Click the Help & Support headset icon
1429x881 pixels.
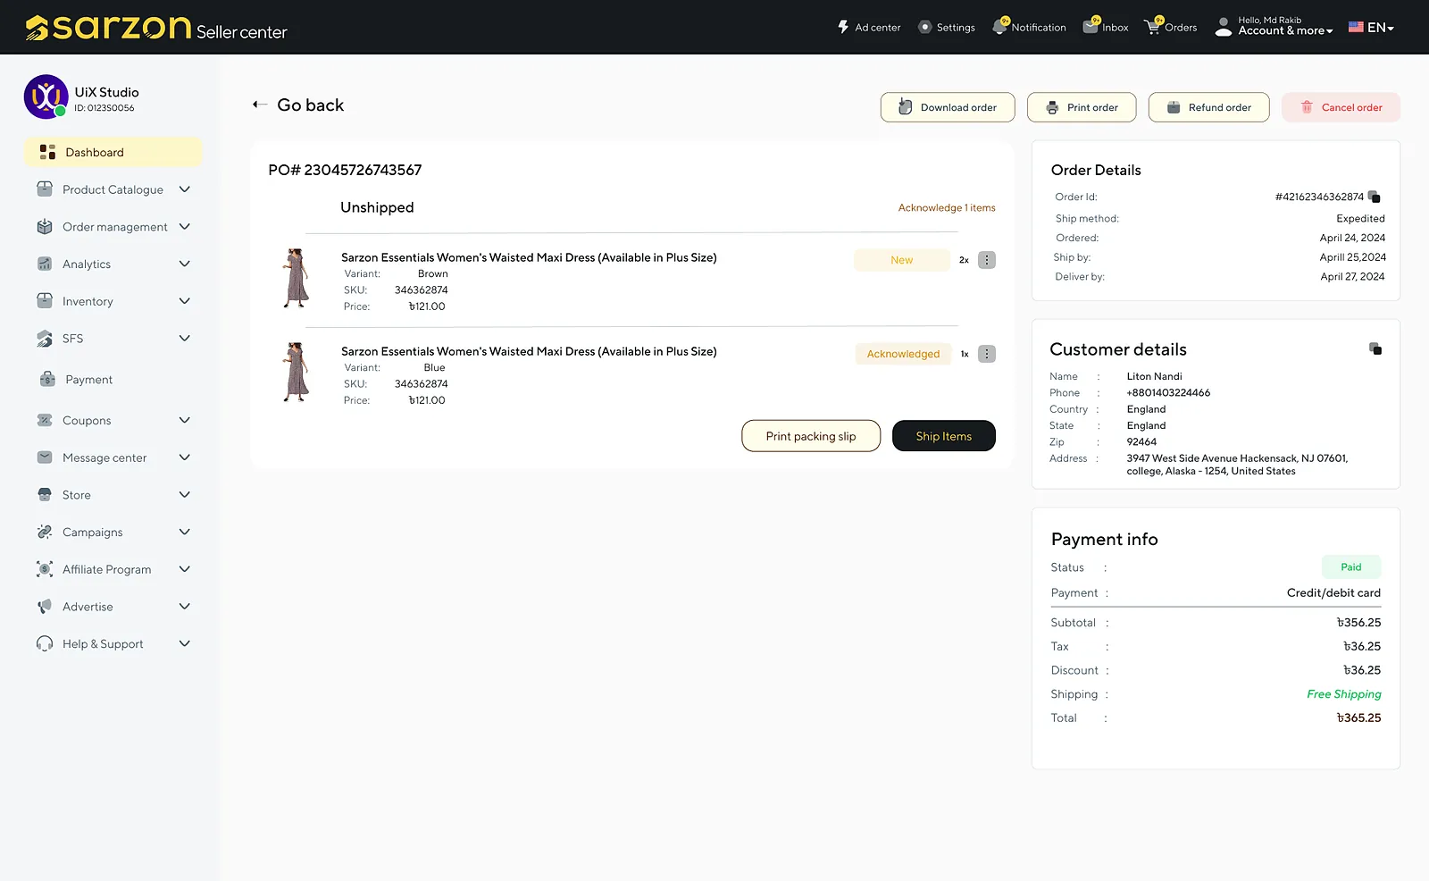tap(45, 643)
